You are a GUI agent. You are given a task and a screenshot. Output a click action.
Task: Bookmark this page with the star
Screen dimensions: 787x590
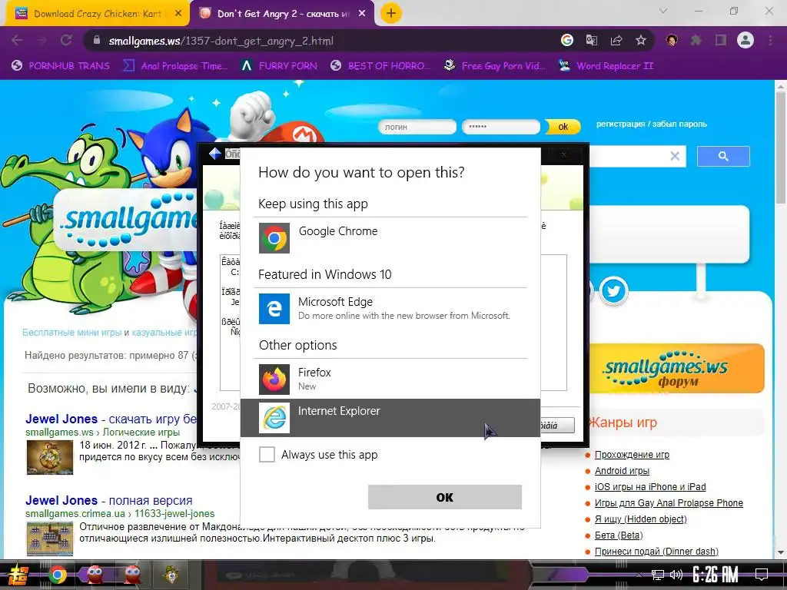pos(641,40)
